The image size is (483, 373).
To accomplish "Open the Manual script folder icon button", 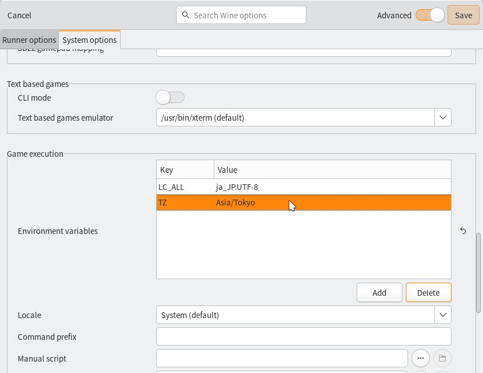I will click(442, 358).
